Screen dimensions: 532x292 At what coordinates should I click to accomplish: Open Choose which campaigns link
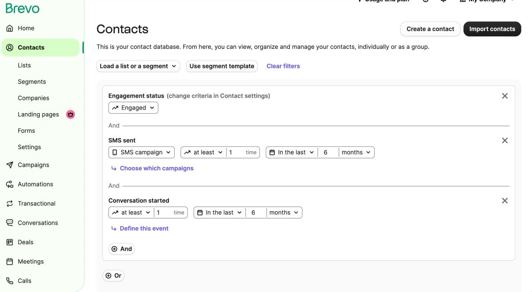coord(156,168)
